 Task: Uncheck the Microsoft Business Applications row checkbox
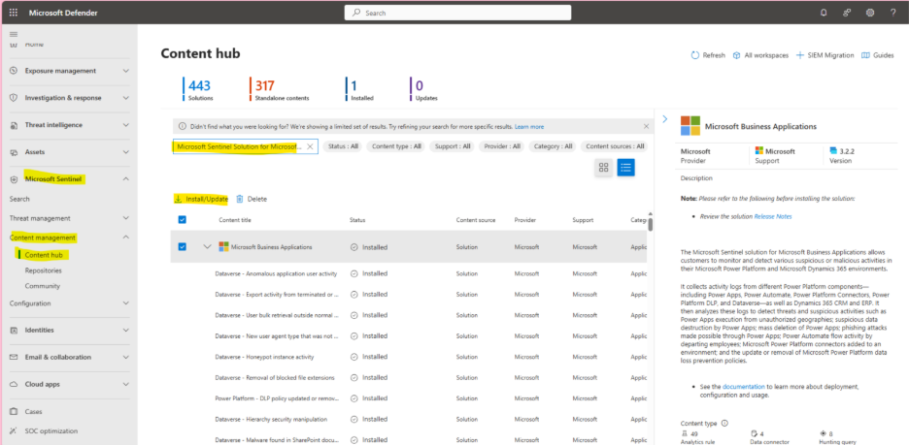182,246
